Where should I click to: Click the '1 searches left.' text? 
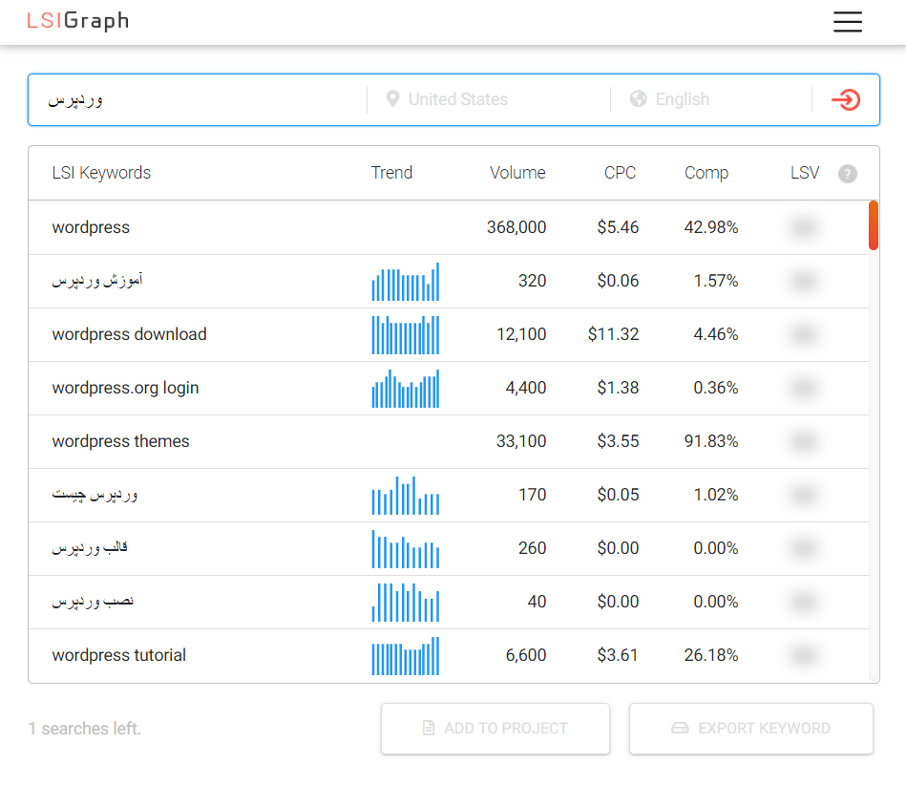(x=84, y=729)
